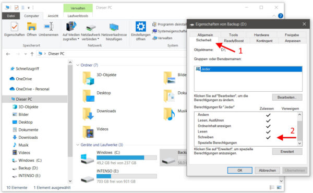Select OneDrive - Personal in sidebar
This screenshot has width=313, height=193.
click(x=30, y=89)
